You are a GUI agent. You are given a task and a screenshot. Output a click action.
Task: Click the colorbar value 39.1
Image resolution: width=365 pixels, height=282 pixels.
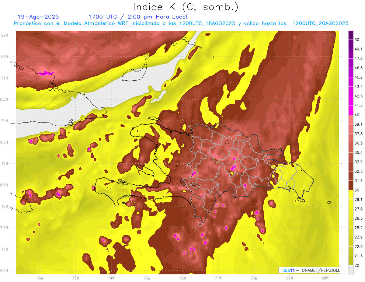coord(359,124)
